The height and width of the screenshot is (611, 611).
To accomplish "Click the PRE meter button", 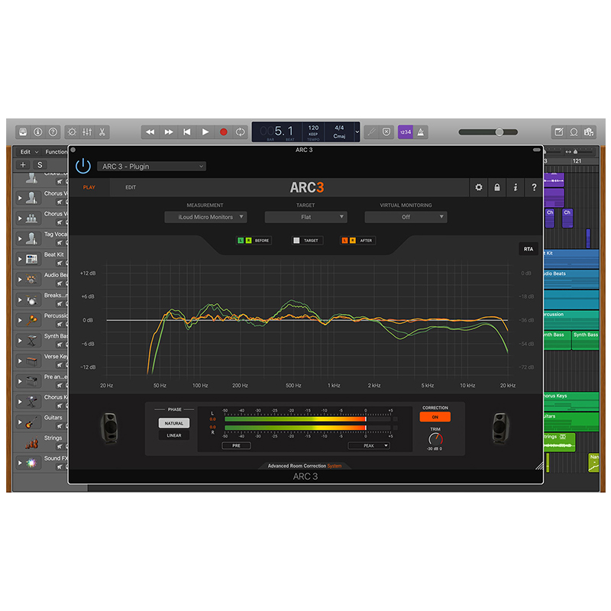I will (x=236, y=445).
